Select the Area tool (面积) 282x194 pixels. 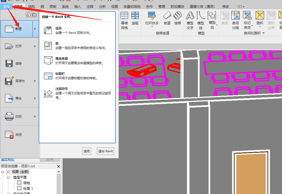(260, 18)
